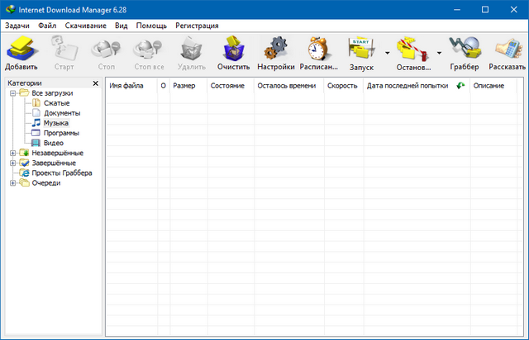Select the Музыка category
The image size is (529, 340).
[x=55, y=123]
